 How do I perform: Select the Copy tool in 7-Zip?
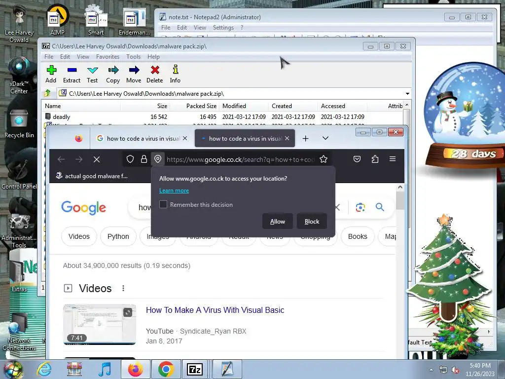point(113,74)
